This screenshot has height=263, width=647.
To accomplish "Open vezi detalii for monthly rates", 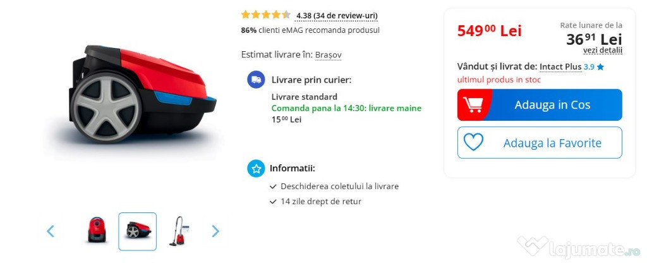I will [x=602, y=51].
